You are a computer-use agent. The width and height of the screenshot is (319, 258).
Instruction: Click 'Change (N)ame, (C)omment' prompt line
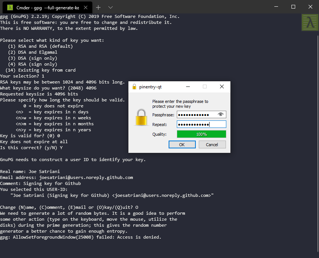point(69,207)
